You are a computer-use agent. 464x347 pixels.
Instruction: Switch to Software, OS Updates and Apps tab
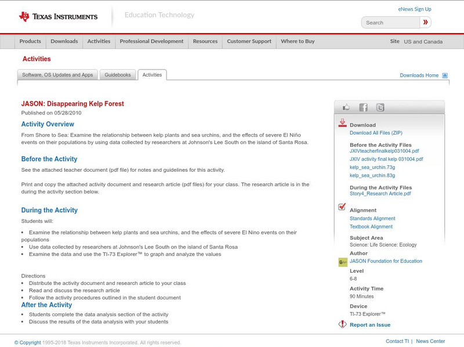click(x=57, y=75)
